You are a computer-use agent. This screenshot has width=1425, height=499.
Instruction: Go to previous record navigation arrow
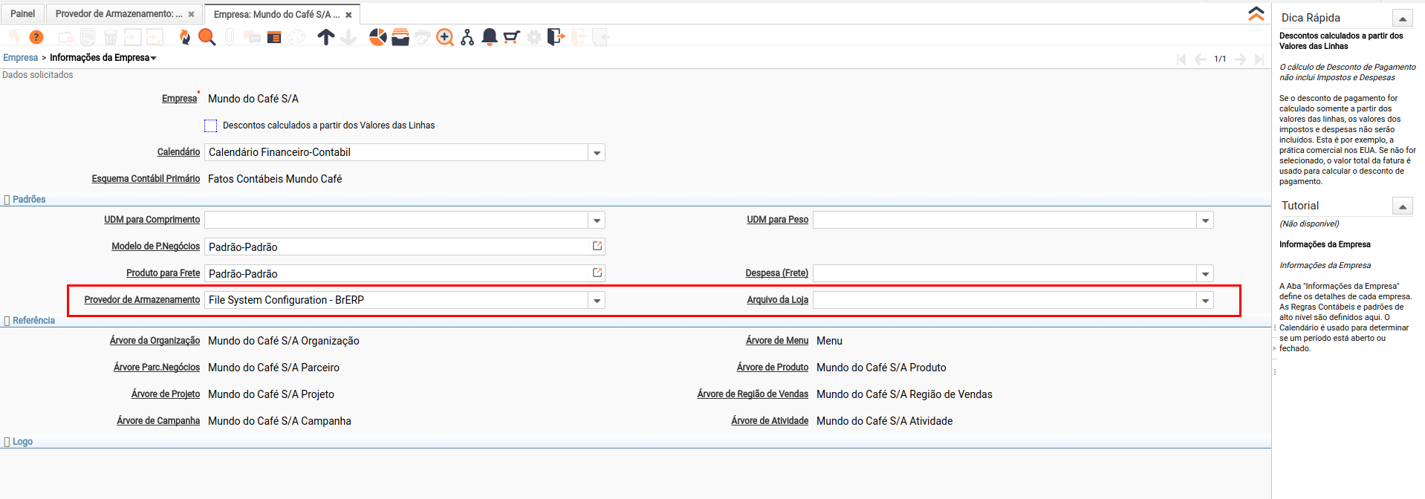(x=1200, y=59)
